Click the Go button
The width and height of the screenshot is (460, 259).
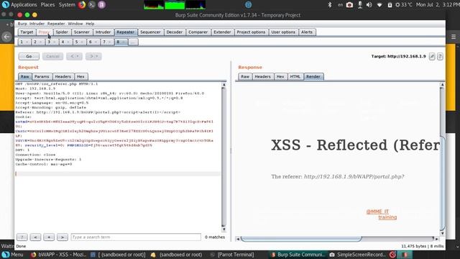click(x=29, y=56)
